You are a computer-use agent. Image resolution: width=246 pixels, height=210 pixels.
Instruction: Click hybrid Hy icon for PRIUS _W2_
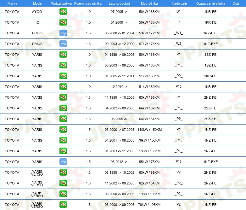[x=63, y=44]
